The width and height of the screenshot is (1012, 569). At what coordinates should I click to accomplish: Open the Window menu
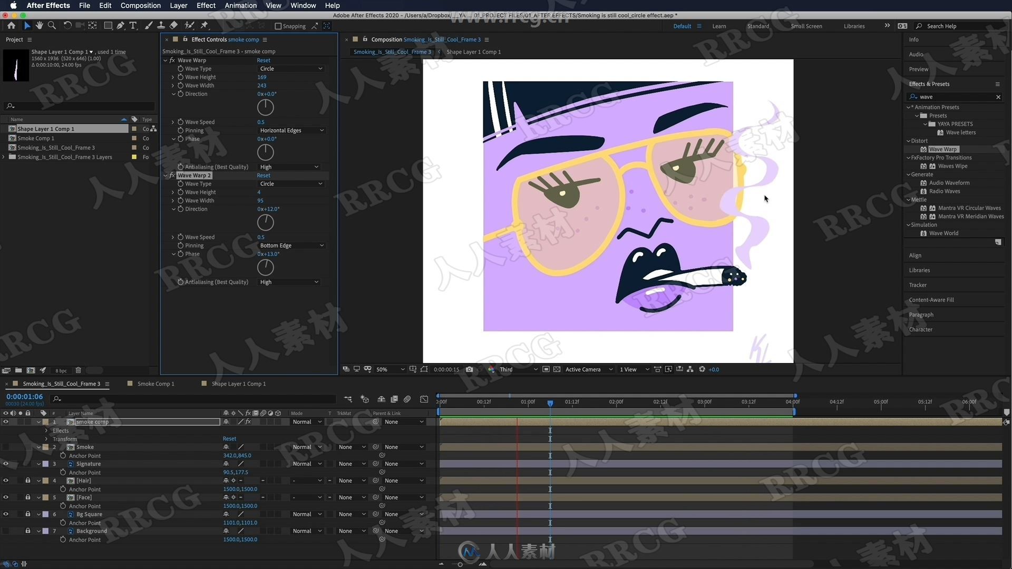point(303,5)
